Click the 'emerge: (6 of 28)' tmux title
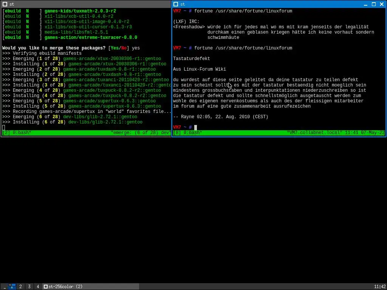 (x=141, y=133)
